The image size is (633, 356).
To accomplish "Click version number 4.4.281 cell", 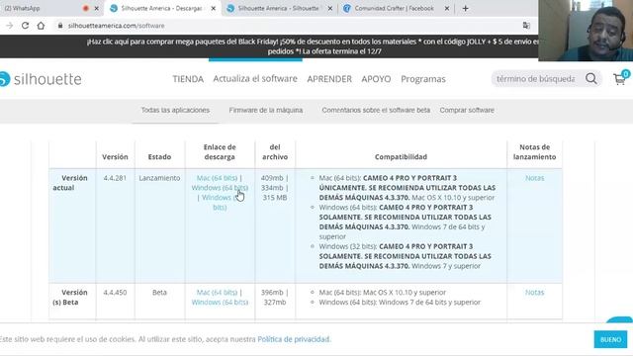I will (x=115, y=178).
